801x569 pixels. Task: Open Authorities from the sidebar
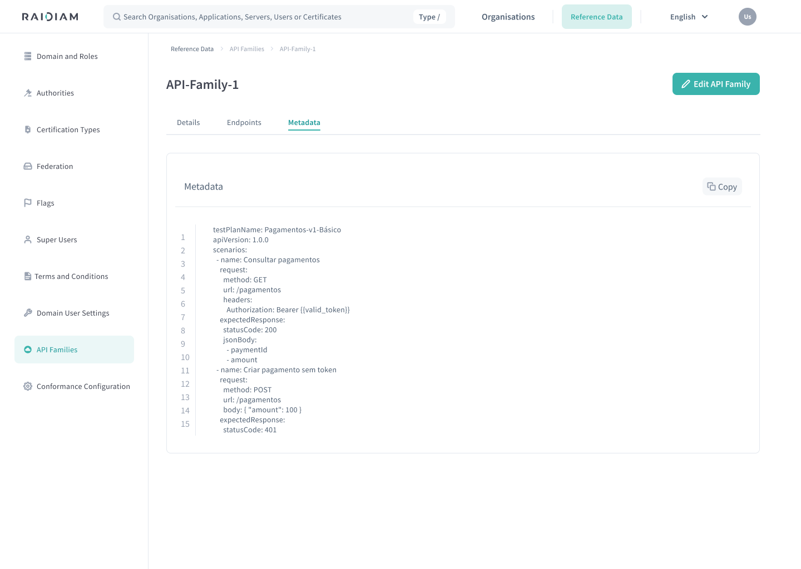tap(28, 93)
